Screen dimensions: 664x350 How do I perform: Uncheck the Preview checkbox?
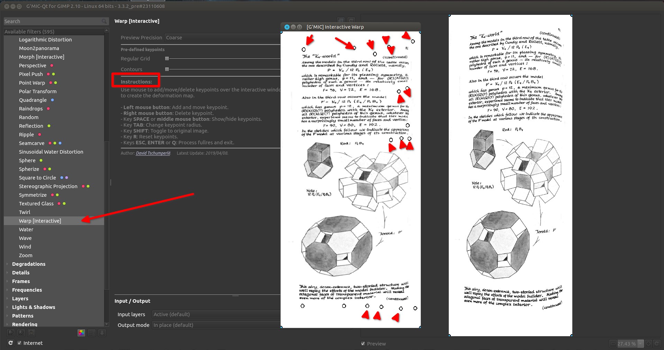point(363,343)
